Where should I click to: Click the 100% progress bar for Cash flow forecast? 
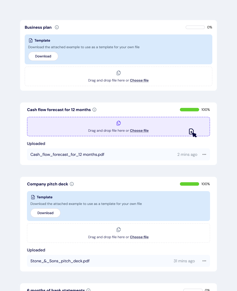coord(189,110)
